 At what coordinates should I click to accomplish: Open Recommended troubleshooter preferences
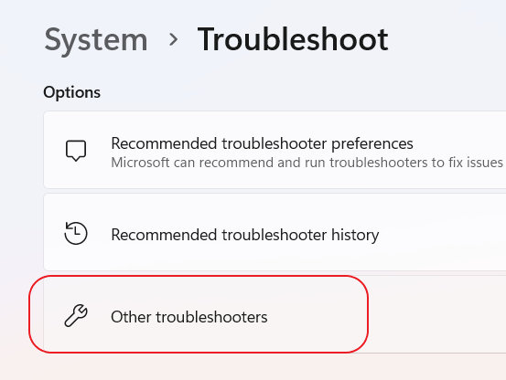click(x=275, y=150)
